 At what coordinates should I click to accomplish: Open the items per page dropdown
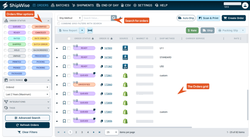[x=112, y=132]
